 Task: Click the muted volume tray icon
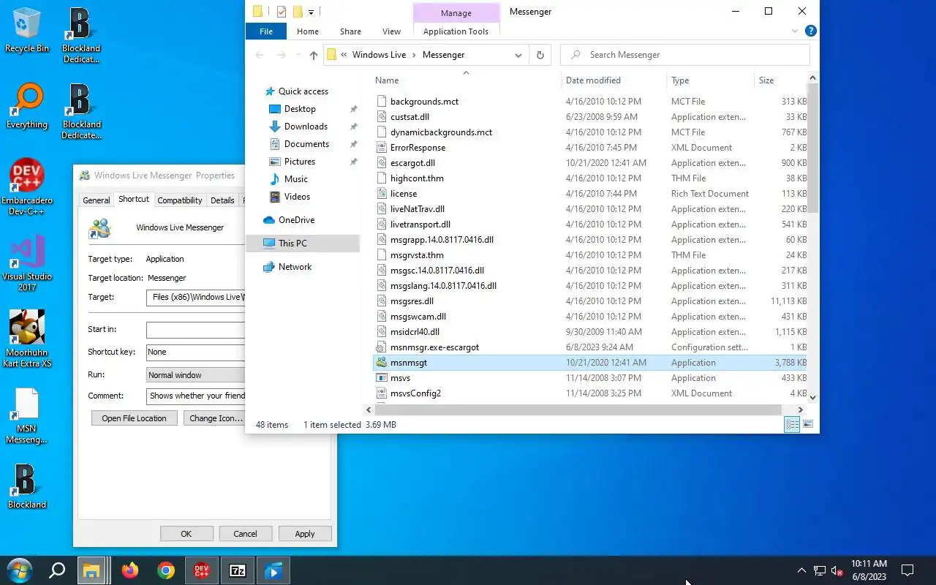click(837, 571)
